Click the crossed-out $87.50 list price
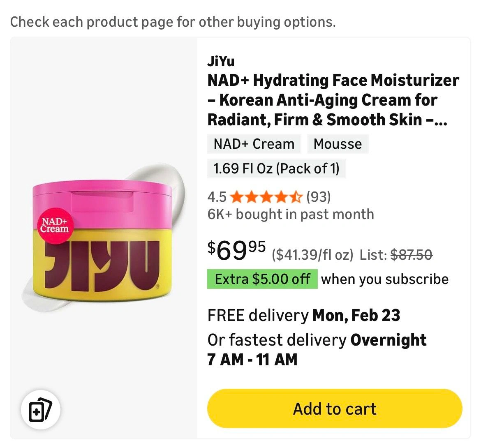Viewport: 481px width, 443px height. (x=411, y=255)
